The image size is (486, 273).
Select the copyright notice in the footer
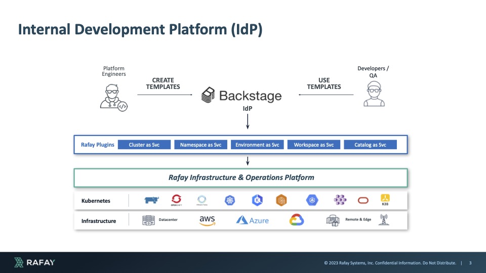390,263
